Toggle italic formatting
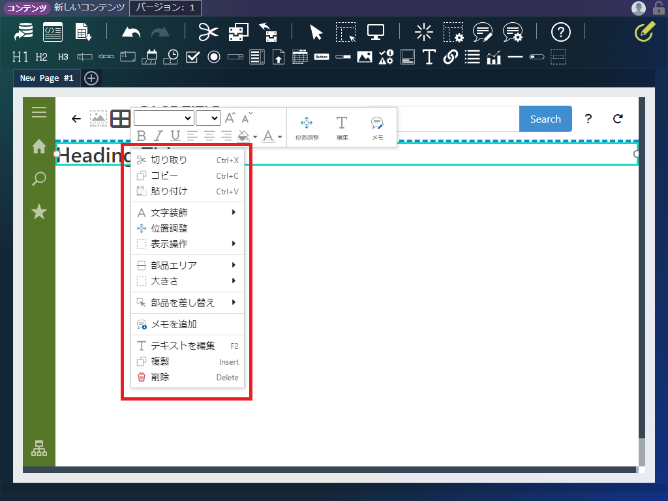The width and height of the screenshot is (668, 501). click(158, 136)
